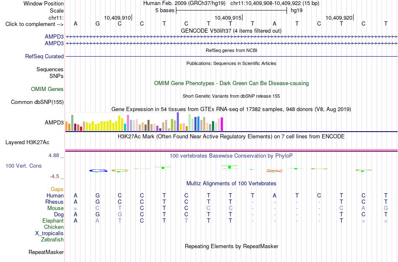Click the SNPs track label

pyautogui.click(x=57, y=76)
